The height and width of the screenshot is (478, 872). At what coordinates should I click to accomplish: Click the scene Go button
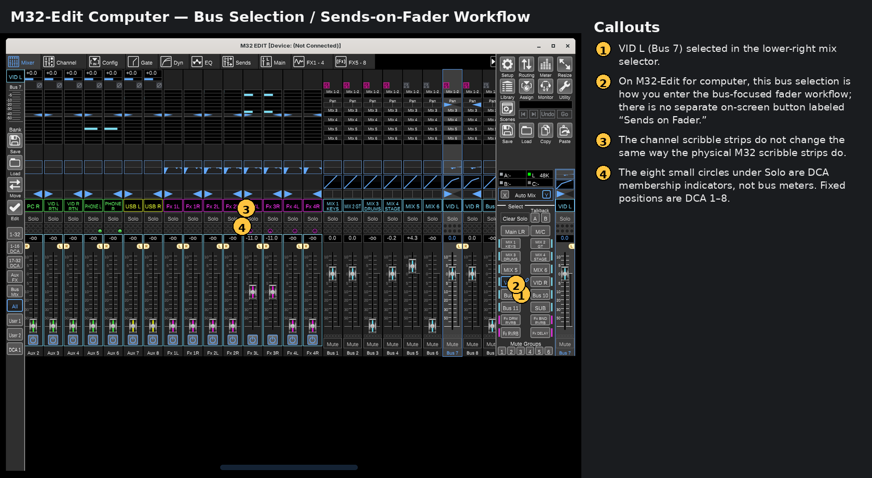tap(565, 114)
